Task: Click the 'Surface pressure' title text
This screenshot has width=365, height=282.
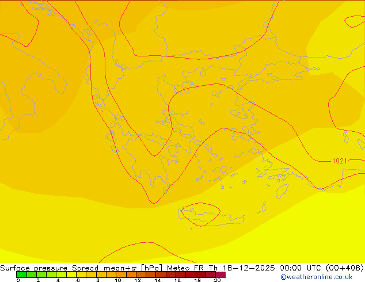Action: pos(34,268)
